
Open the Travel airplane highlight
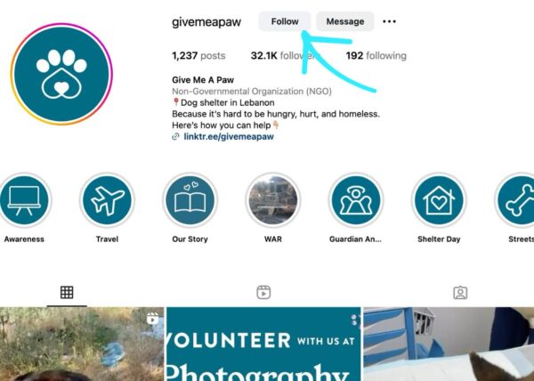107,200
